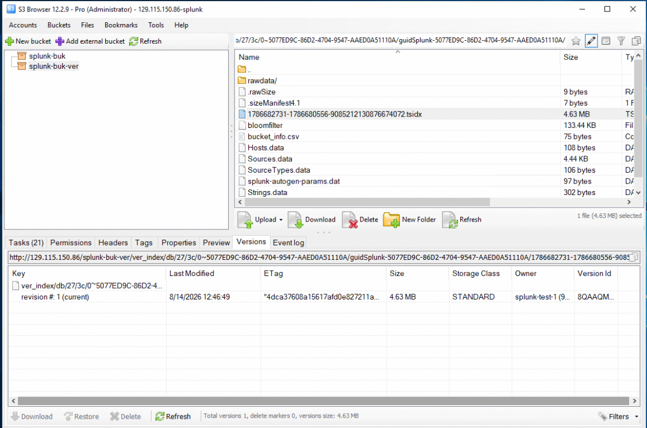The image size is (647, 428).
Task: Refresh the file list
Action: pyautogui.click(x=462, y=220)
